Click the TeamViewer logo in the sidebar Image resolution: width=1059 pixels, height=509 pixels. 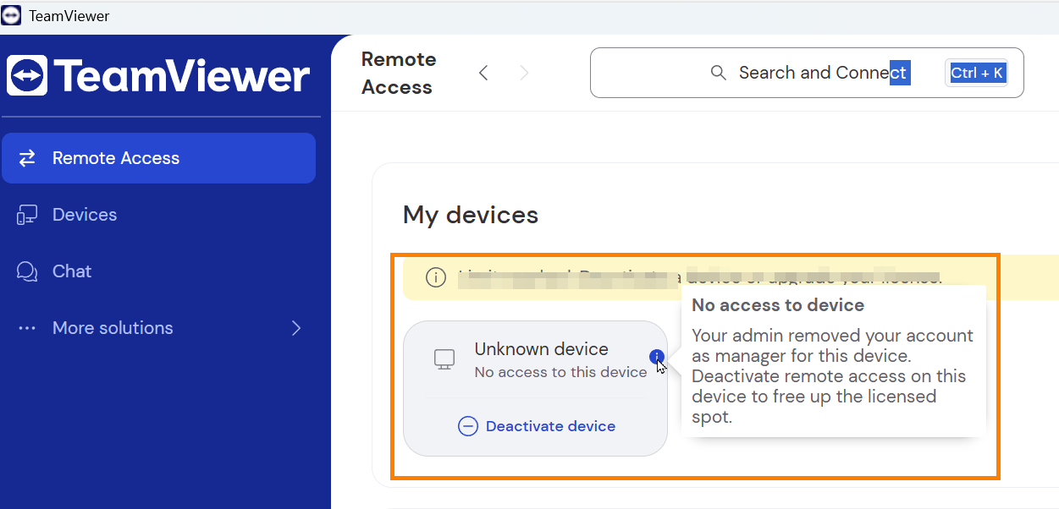tap(158, 75)
